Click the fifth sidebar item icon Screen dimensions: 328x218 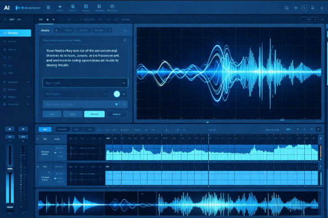[x=5, y=66]
